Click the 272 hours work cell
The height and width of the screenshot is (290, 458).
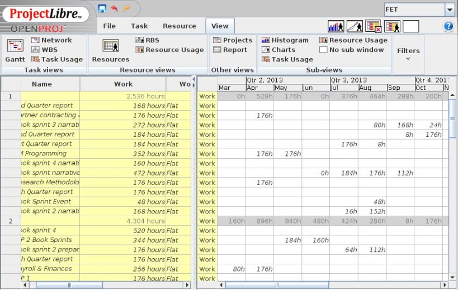123,125
